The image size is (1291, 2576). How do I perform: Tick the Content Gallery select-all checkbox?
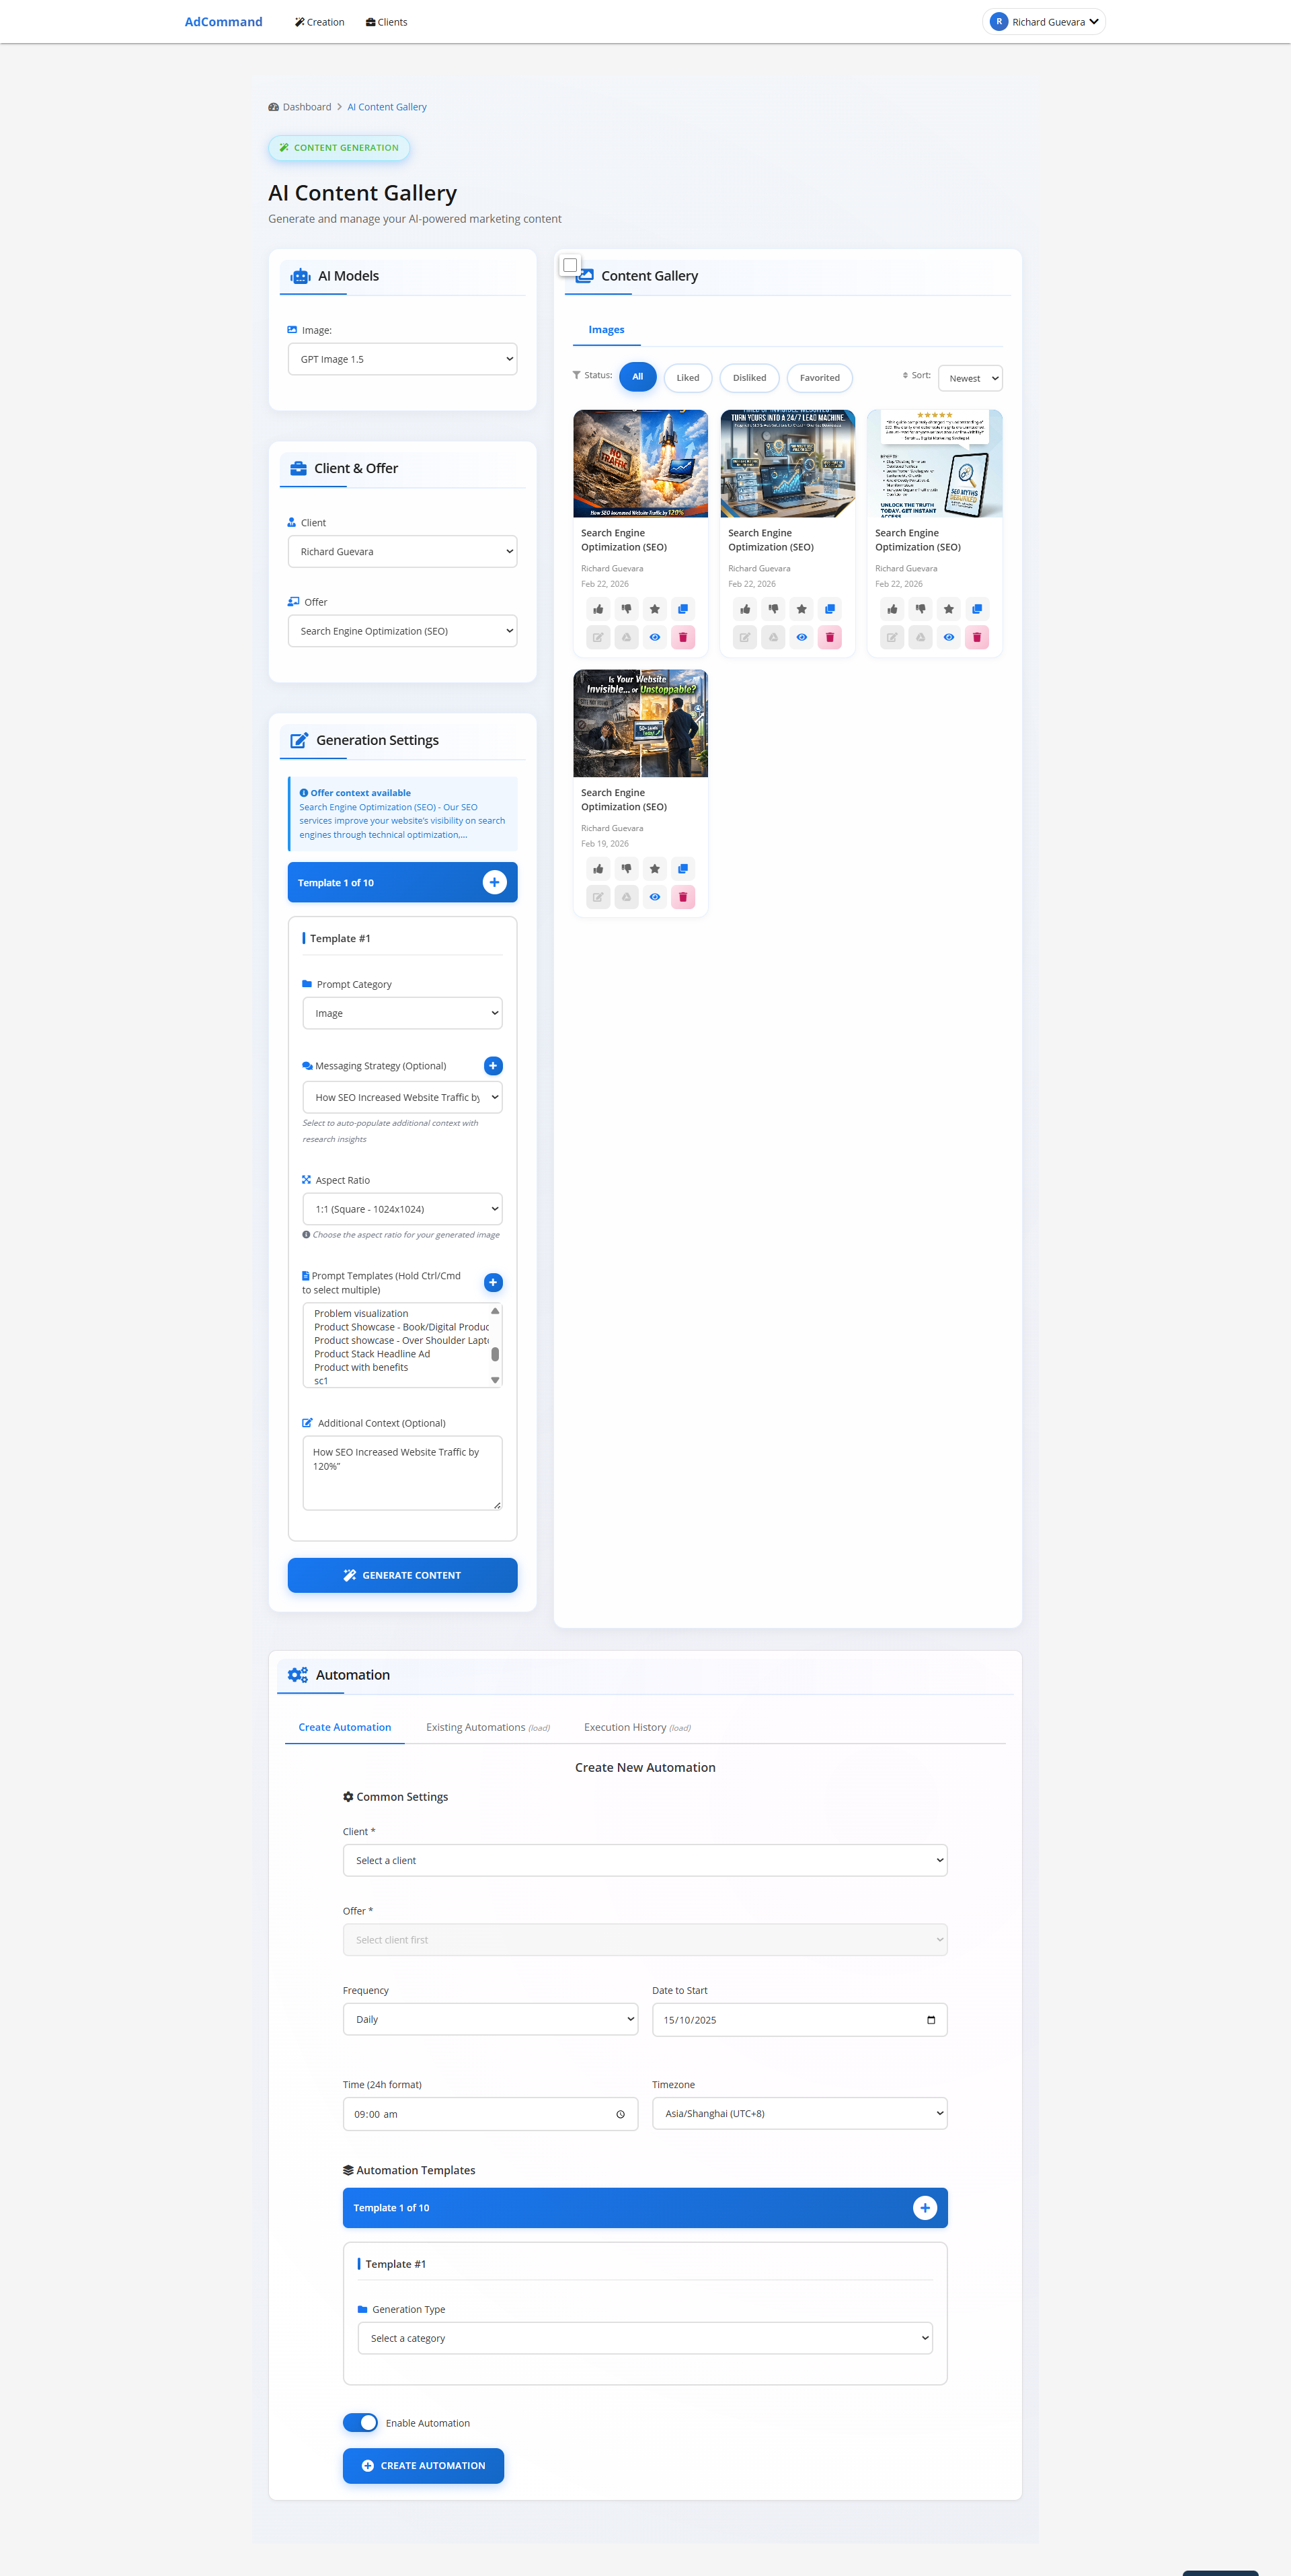[x=570, y=265]
